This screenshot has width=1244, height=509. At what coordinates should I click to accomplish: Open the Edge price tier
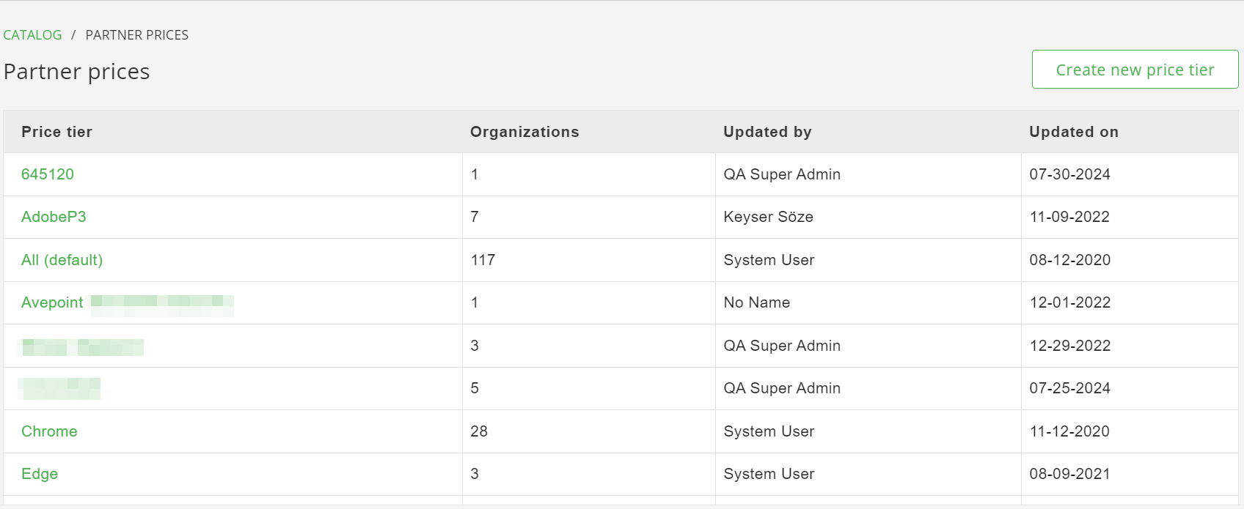pos(40,474)
